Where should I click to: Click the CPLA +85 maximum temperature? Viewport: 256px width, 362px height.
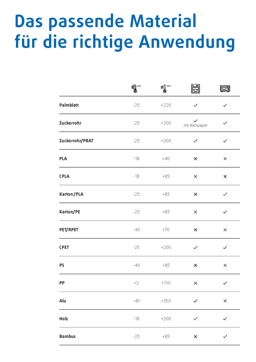click(x=166, y=177)
